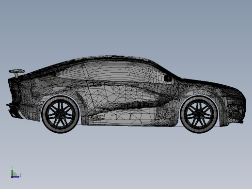Viewport: 252px width, 189px height.
Task: Click the rear spoiler wing
Action: pyautogui.click(x=16, y=73)
